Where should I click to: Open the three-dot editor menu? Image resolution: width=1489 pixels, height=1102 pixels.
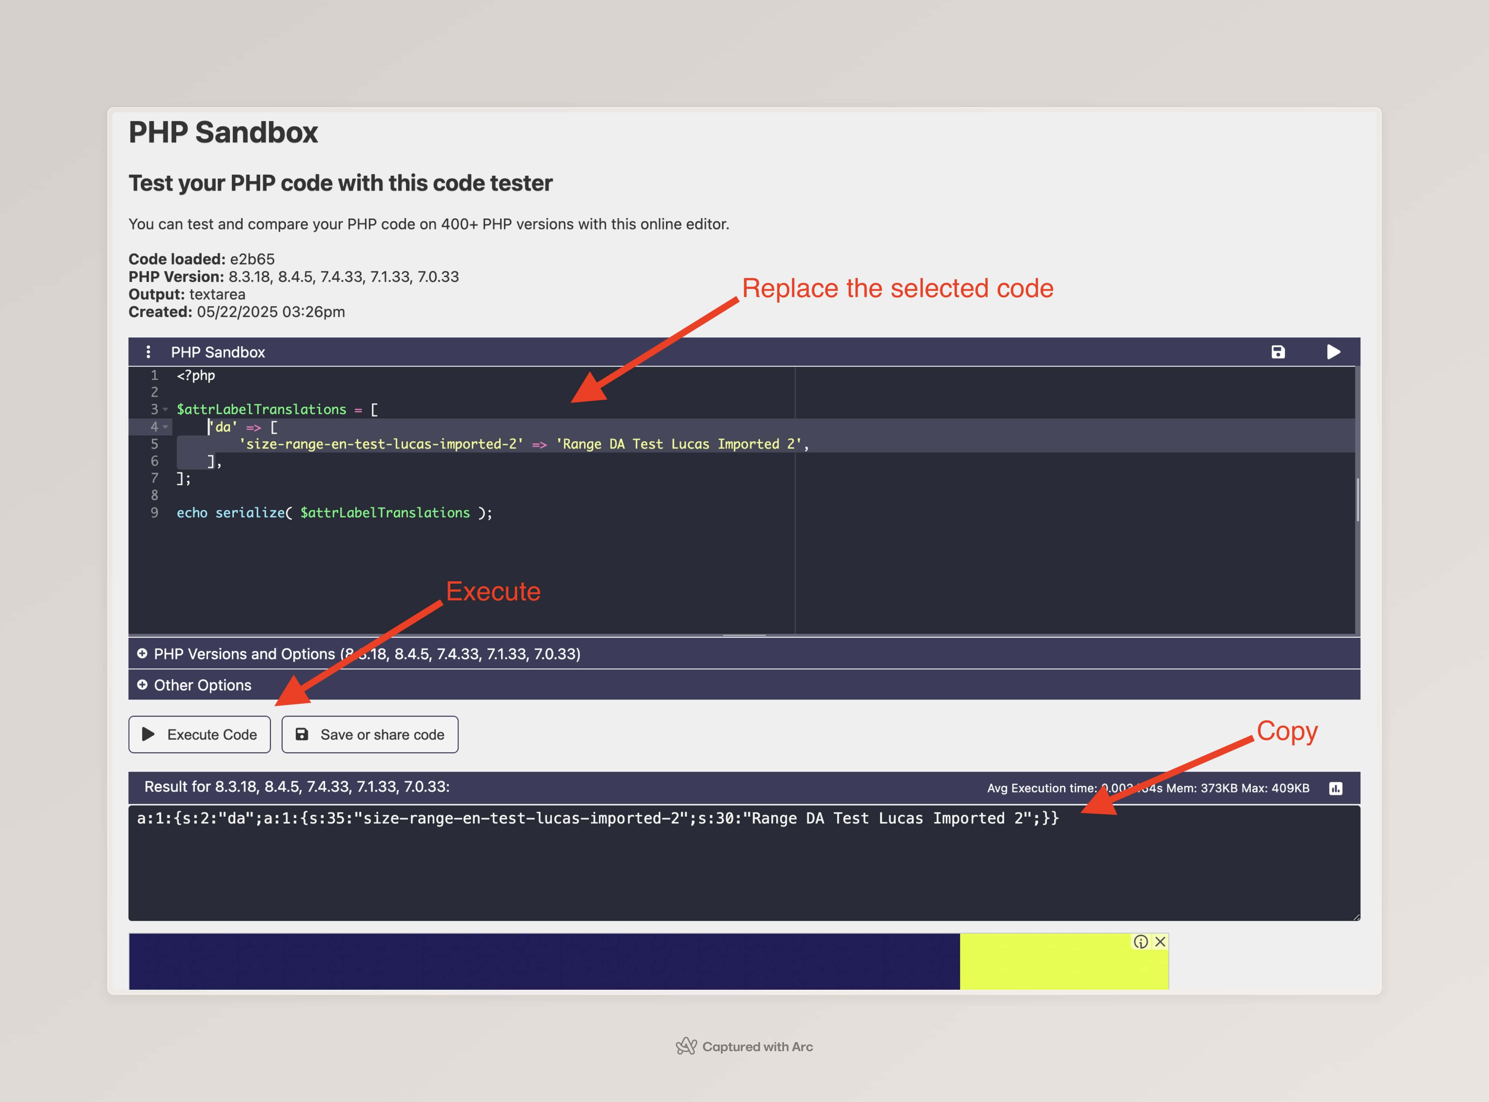148,352
